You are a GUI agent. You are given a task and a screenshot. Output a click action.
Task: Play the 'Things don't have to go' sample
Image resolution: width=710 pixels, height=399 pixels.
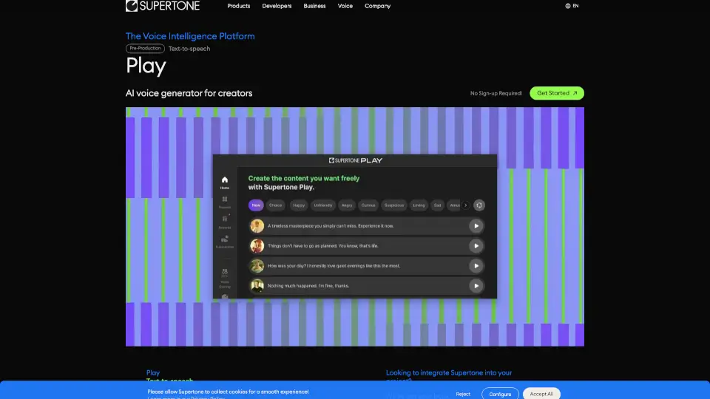476,246
